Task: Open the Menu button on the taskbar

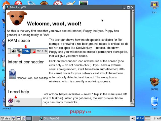Action: tap(6, 118)
